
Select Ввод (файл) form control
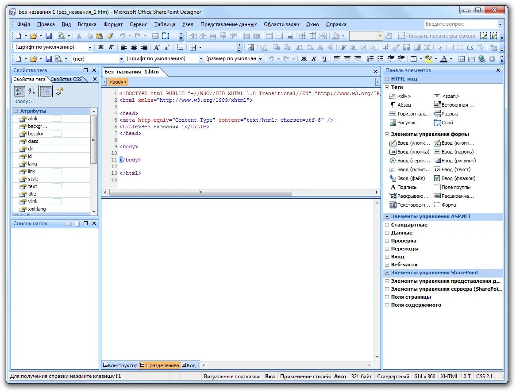pyautogui.click(x=408, y=178)
